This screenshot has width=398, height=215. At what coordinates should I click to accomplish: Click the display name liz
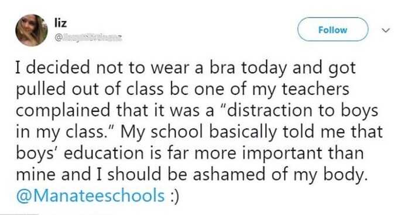pos(61,23)
